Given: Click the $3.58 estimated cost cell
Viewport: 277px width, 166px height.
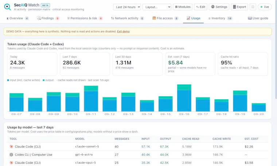Looking at the screenshot, I should [249, 163].
